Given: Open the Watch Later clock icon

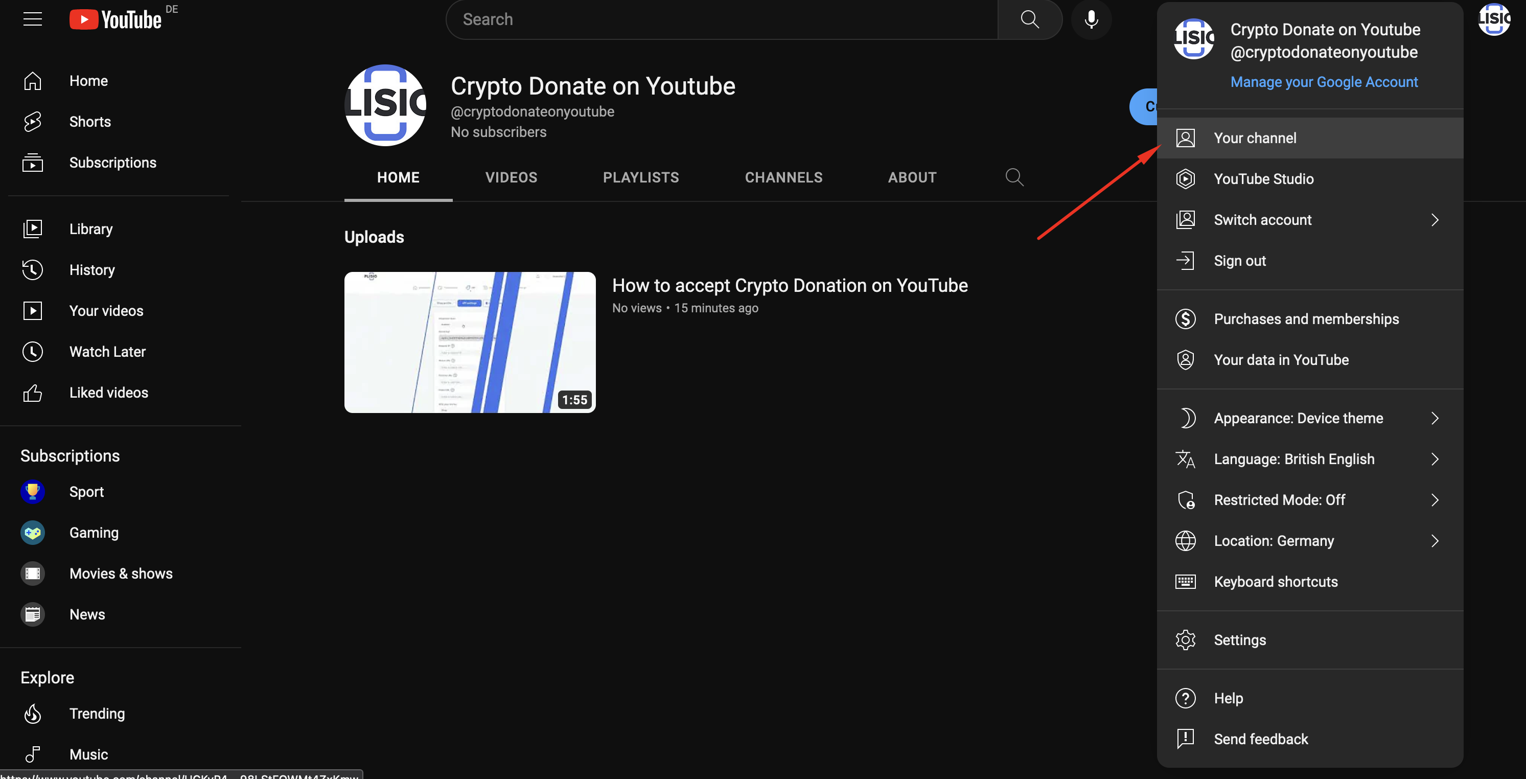Looking at the screenshot, I should click(33, 351).
